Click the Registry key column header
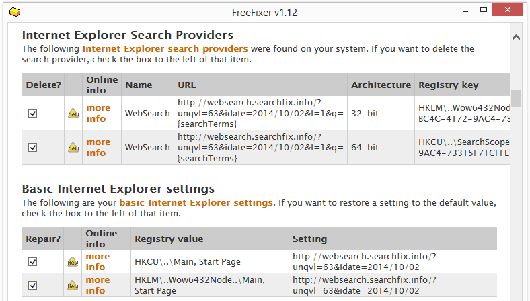Viewport: 530px width, 301px height. 463,85
